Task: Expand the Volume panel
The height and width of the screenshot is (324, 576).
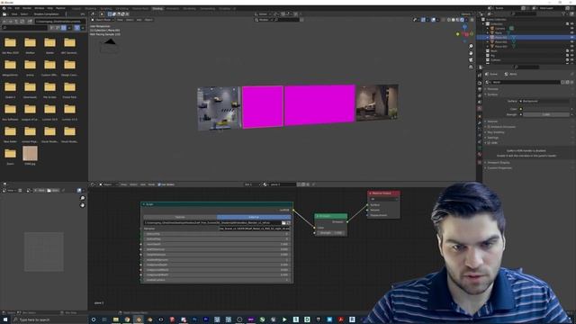Action: pos(492,121)
